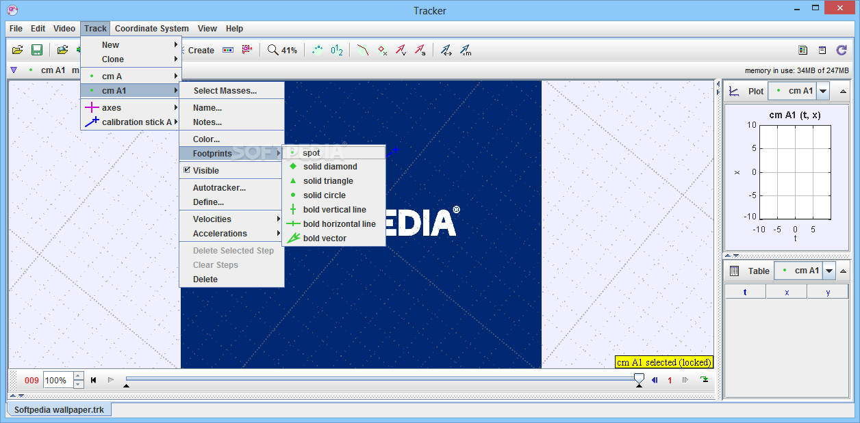
Task: Maximize the Table panel with arrow
Action: point(844,271)
